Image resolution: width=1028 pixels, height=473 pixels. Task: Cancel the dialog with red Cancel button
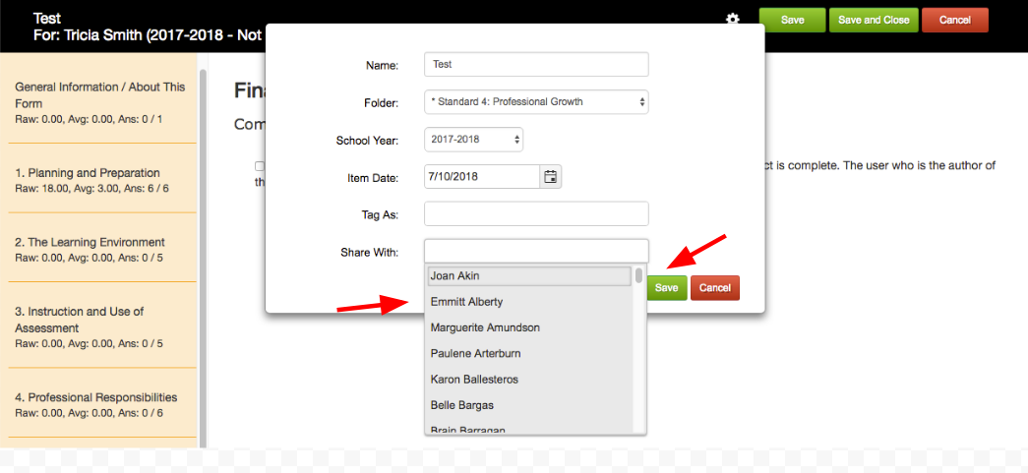click(714, 287)
